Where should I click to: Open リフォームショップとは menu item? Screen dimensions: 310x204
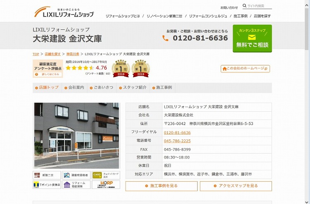(123, 16)
